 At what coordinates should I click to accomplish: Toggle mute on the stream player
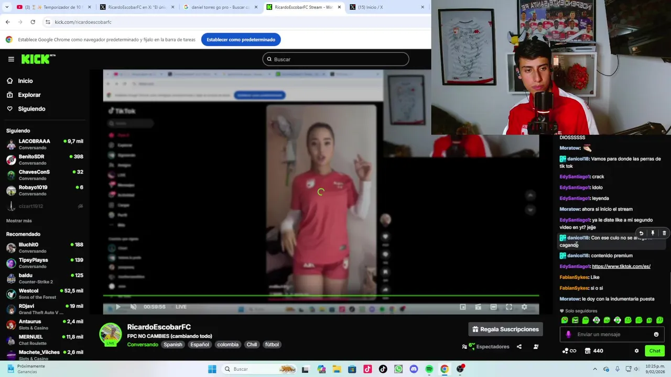pos(133,307)
